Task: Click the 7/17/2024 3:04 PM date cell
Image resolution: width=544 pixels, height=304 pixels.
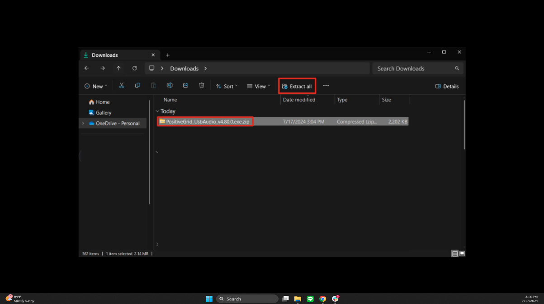Action: [303, 122]
